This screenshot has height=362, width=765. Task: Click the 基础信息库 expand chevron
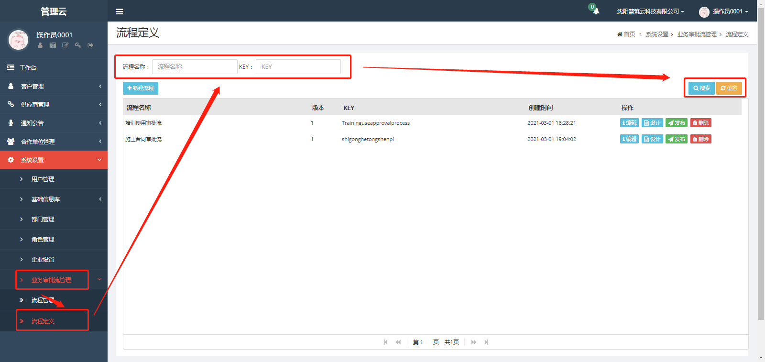click(x=100, y=199)
